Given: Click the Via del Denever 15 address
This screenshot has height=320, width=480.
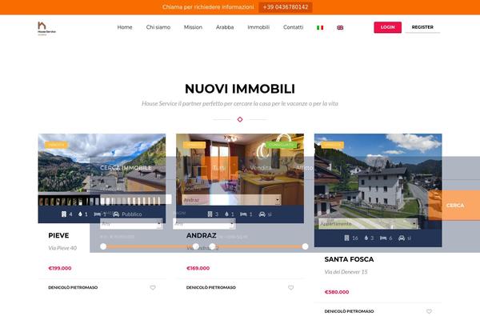Looking at the screenshot, I should click(346, 272).
